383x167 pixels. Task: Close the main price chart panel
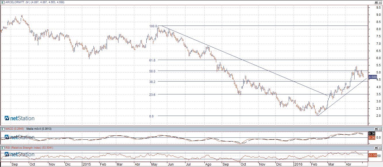[380, 2]
